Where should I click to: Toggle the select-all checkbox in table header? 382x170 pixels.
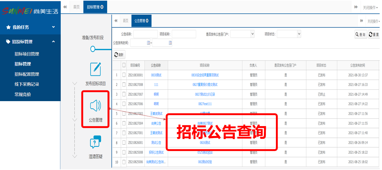coord(124,66)
